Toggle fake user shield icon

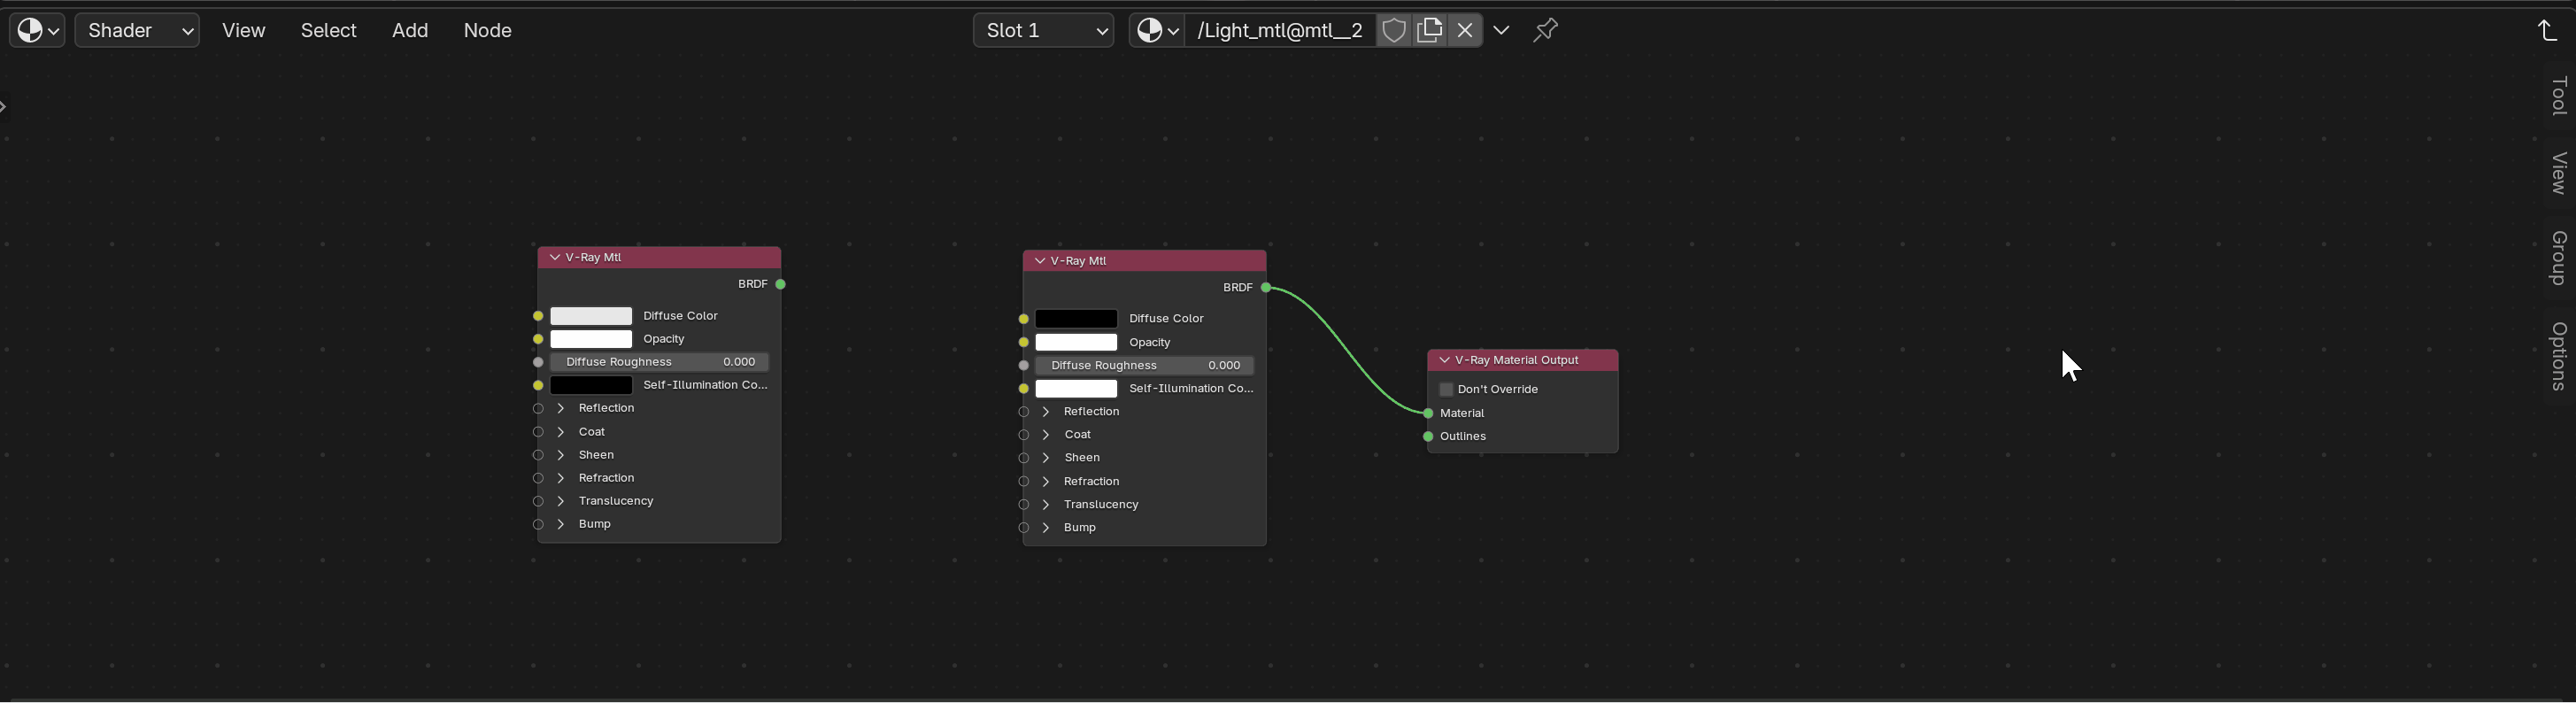coord(1393,30)
